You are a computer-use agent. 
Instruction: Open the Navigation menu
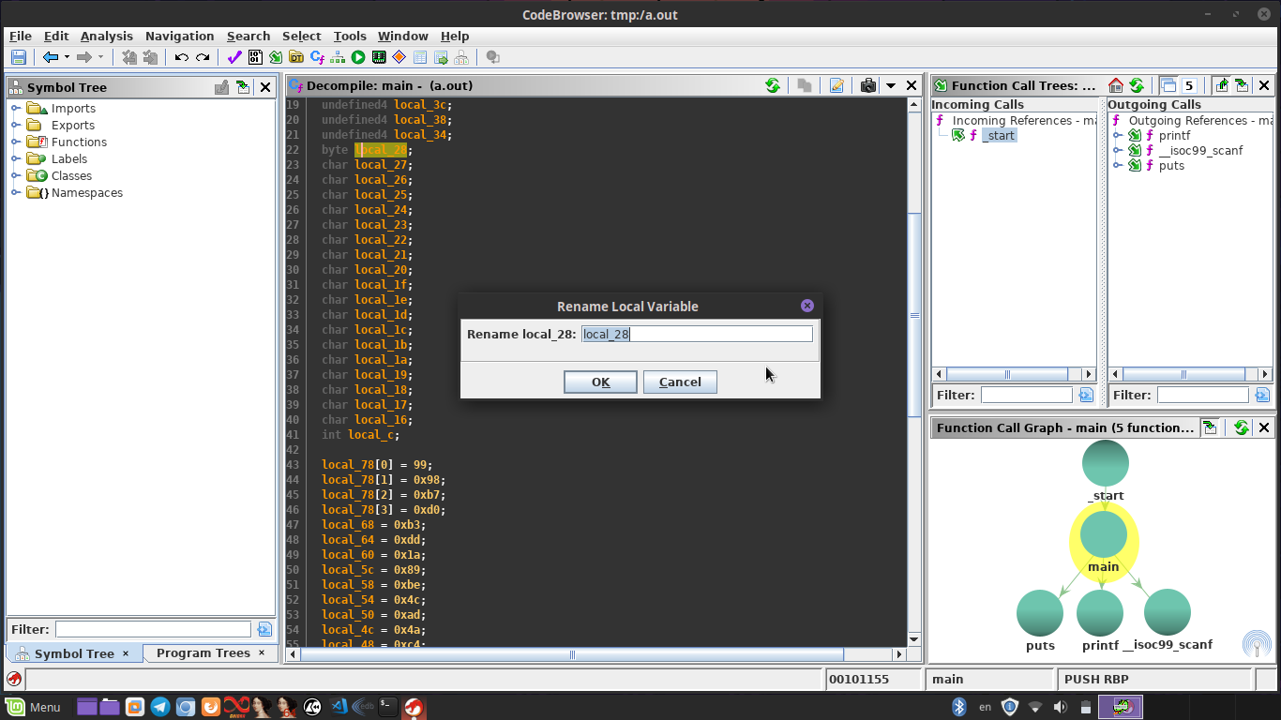pyautogui.click(x=179, y=36)
